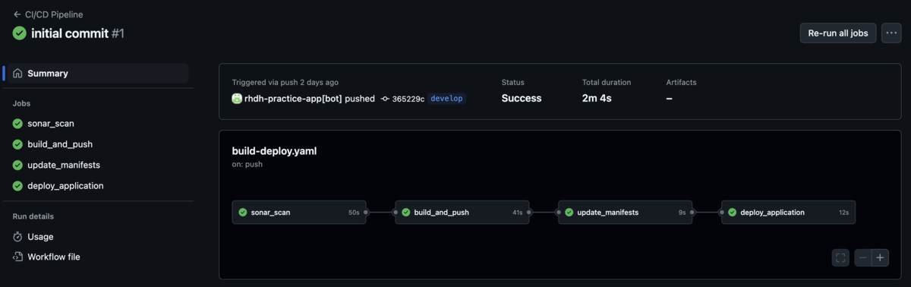Click the sonar_scan node in workflow graph
The width and height of the screenshot is (911, 287).
point(299,213)
